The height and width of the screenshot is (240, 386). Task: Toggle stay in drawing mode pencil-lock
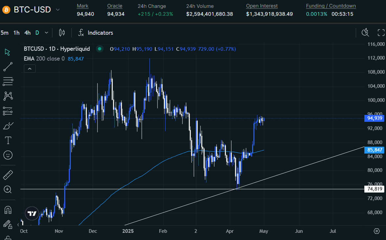coord(8,224)
